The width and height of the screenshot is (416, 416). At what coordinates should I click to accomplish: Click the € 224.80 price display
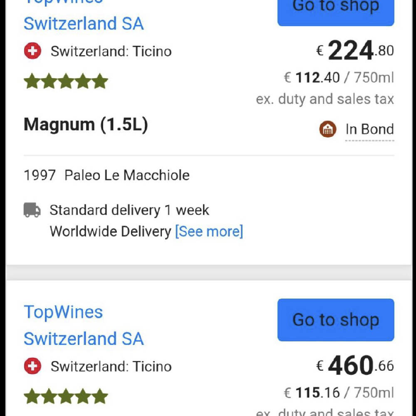click(x=356, y=50)
